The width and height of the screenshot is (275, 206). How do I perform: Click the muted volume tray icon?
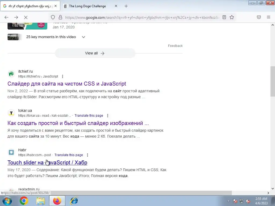pos(248,201)
